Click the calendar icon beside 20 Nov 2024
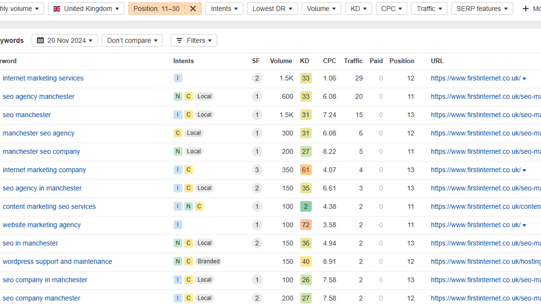The width and height of the screenshot is (541, 304). [x=40, y=40]
